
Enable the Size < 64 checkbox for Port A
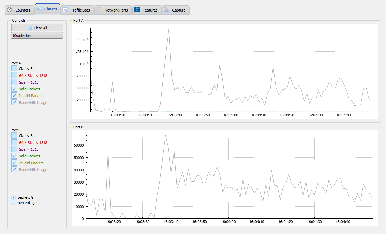coord(14,69)
